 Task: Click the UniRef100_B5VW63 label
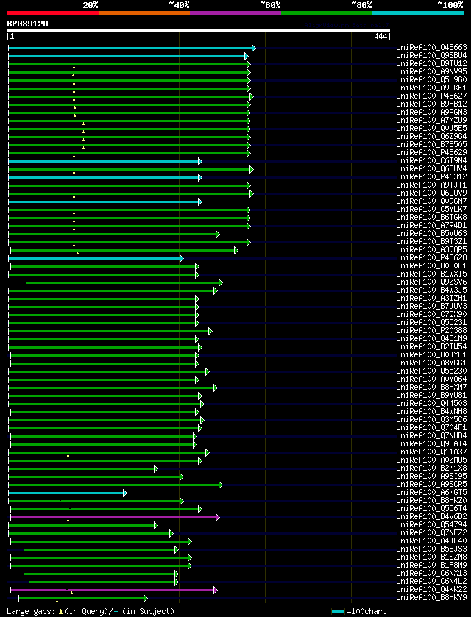431,233
